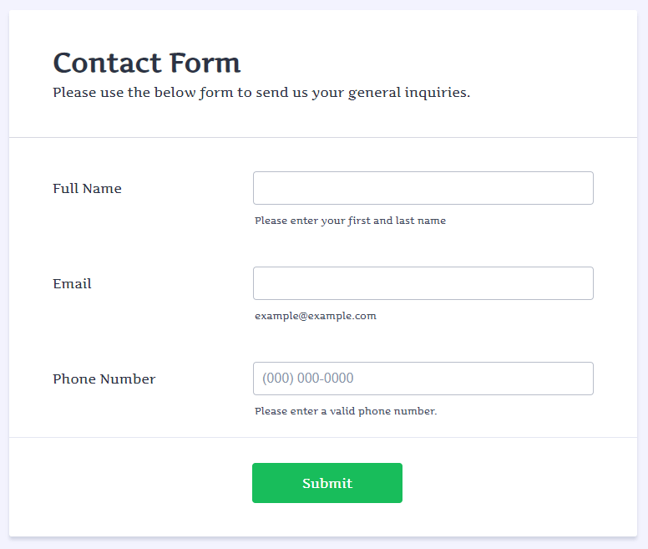Click the word Contact in the title

(x=107, y=63)
